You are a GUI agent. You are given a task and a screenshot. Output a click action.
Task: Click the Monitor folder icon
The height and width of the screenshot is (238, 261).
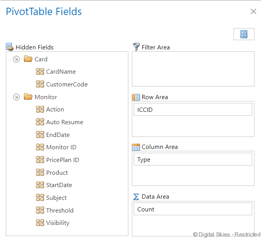28,97
